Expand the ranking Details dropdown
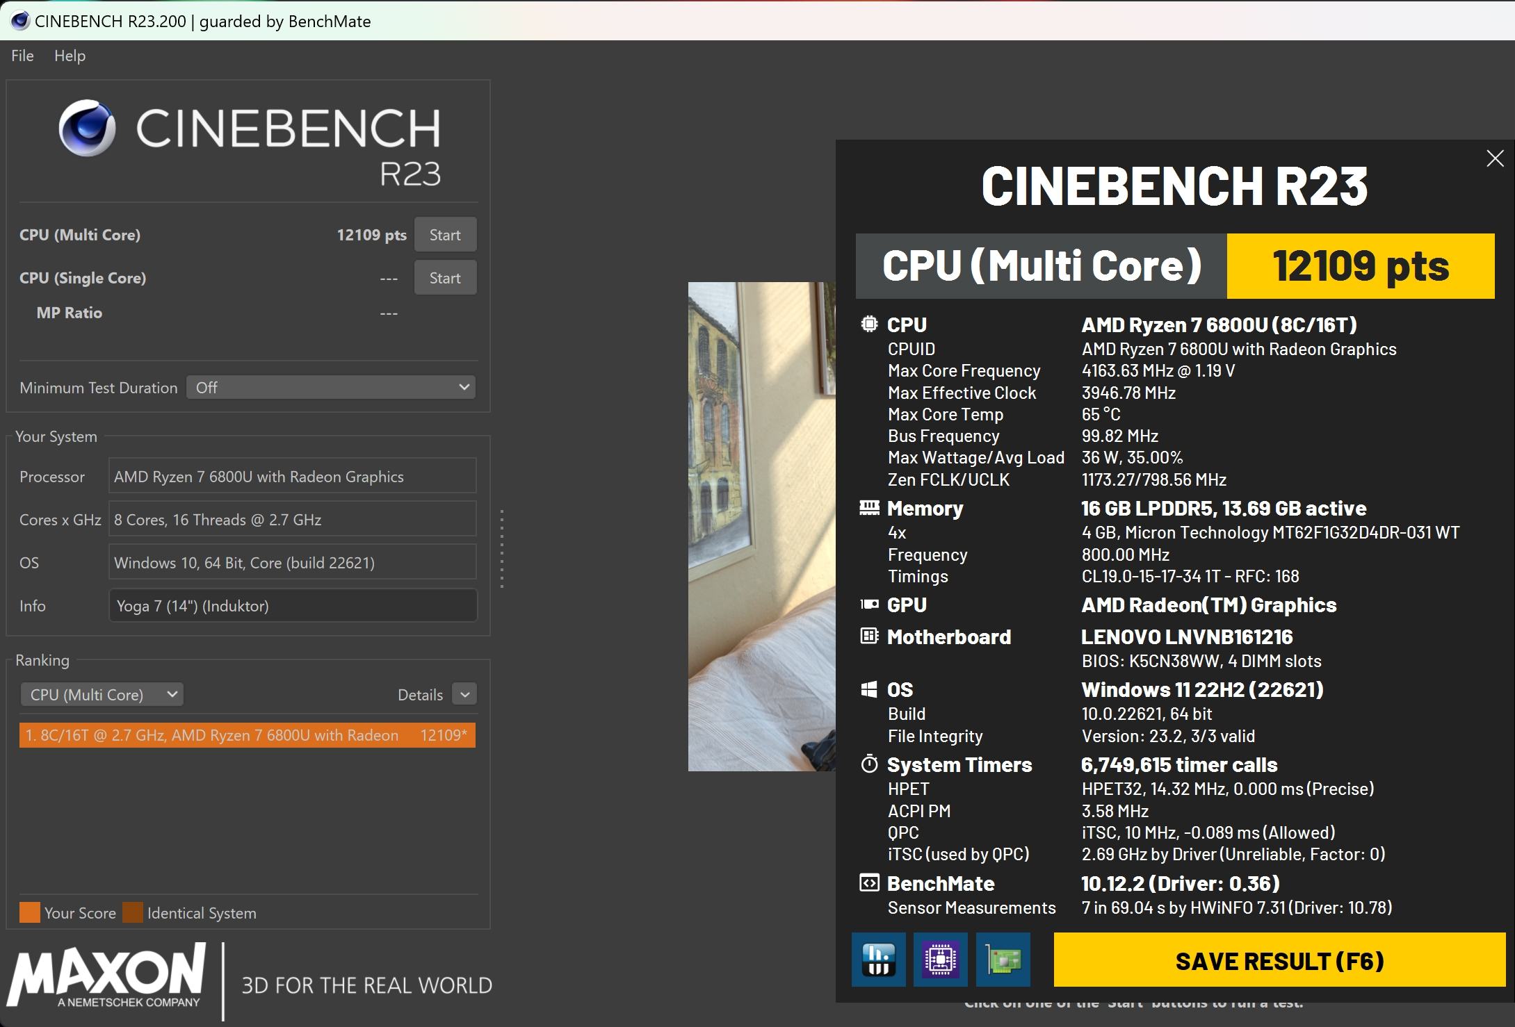Image resolution: width=1515 pixels, height=1027 pixels. click(464, 694)
